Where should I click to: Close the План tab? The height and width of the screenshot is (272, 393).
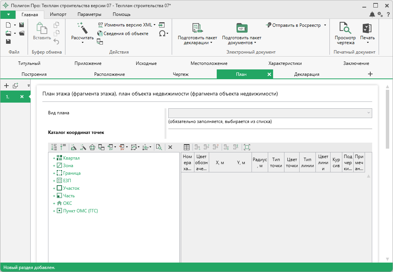click(x=269, y=74)
